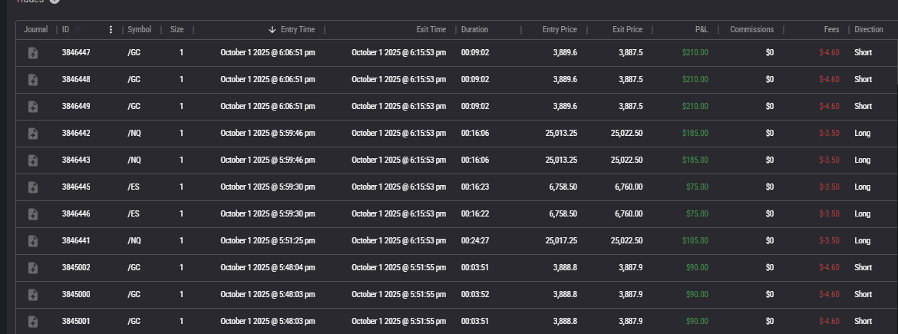Click the $210.00 P&L of trade 3846448

point(695,80)
